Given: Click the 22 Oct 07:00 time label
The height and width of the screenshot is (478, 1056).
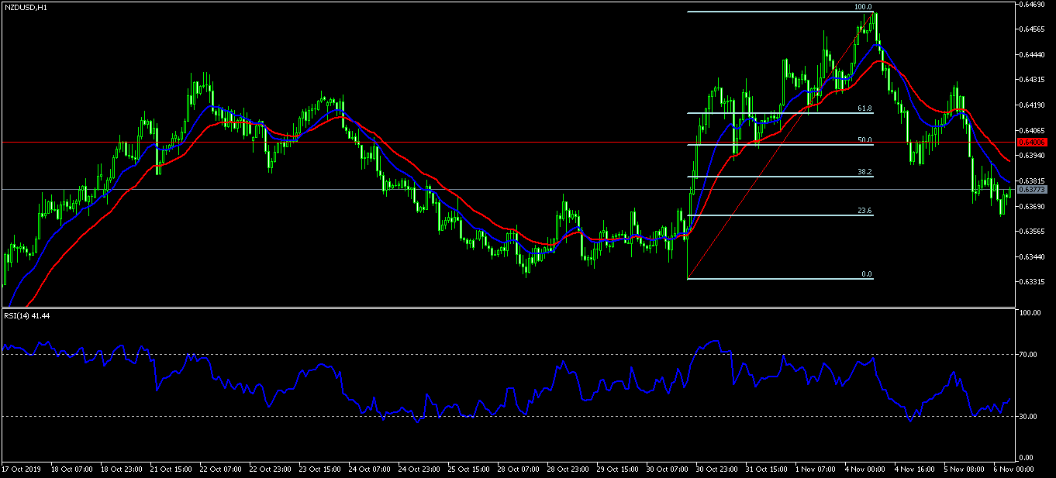Looking at the screenshot, I should pos(221,469).
